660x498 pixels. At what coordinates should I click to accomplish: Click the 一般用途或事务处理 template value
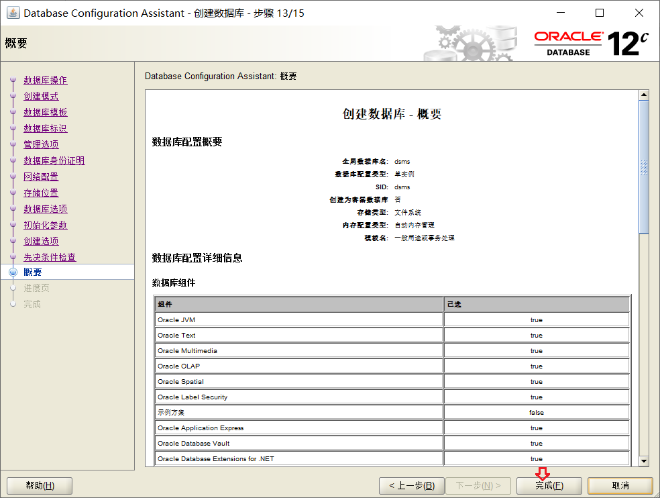pos(425,238)
